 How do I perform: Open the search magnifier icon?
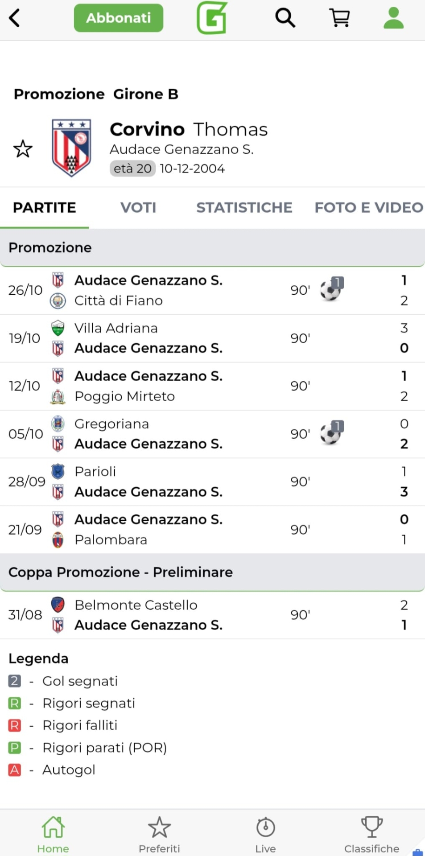pyautogui.click(x=285, y=18)
